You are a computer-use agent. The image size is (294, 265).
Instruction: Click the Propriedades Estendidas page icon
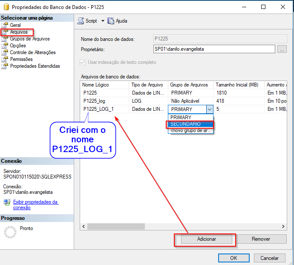(x=5, y=66)
